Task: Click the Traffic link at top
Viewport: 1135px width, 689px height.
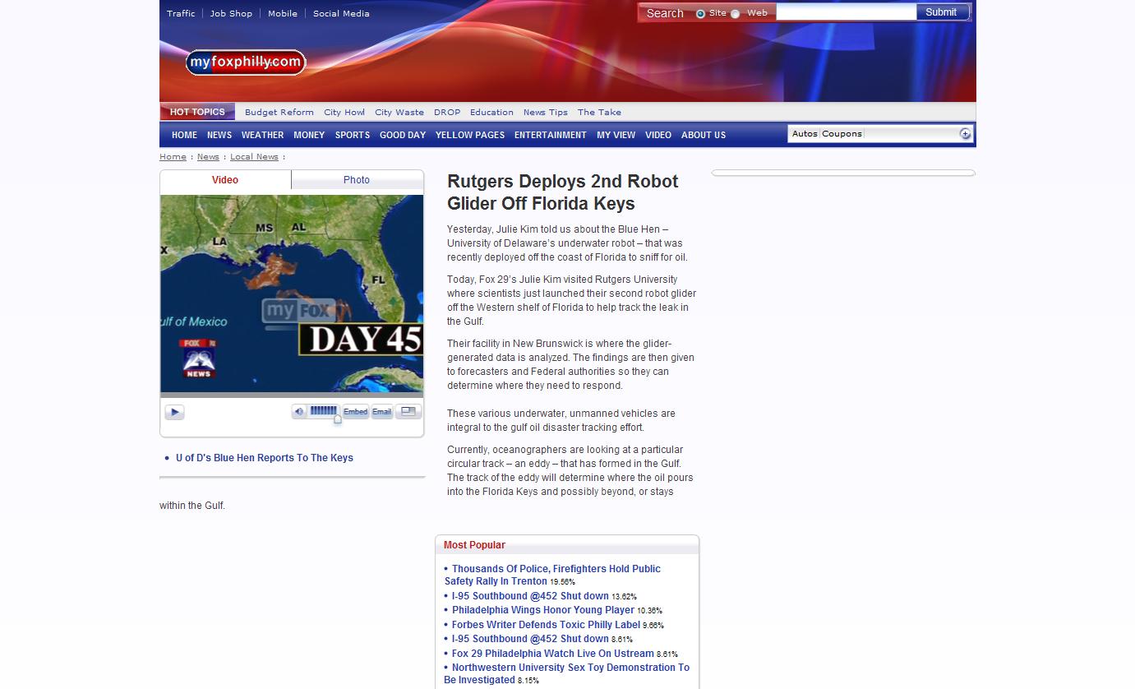Action: 181,13
